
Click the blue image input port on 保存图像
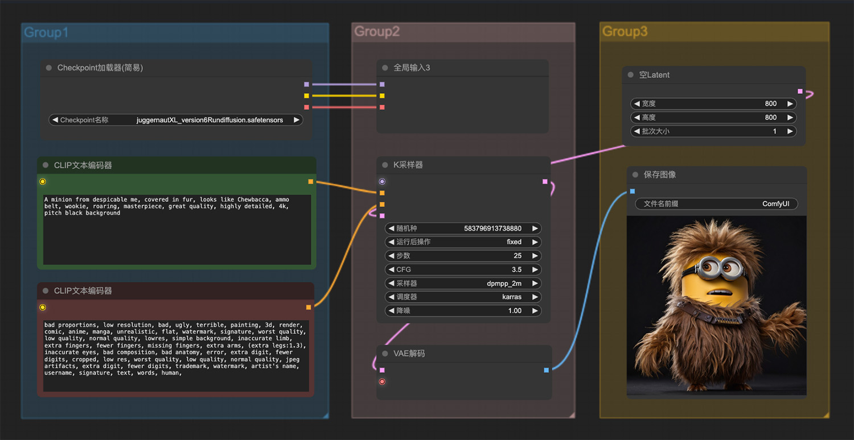point(633,191)
